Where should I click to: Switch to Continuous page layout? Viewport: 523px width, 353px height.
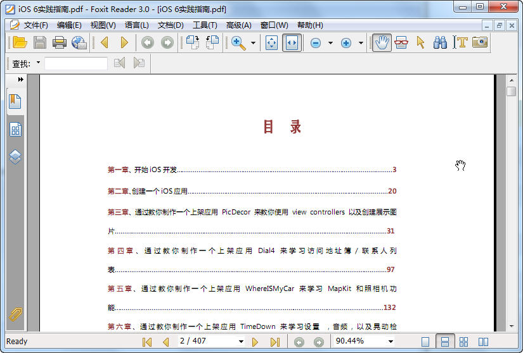coord(445,342)
